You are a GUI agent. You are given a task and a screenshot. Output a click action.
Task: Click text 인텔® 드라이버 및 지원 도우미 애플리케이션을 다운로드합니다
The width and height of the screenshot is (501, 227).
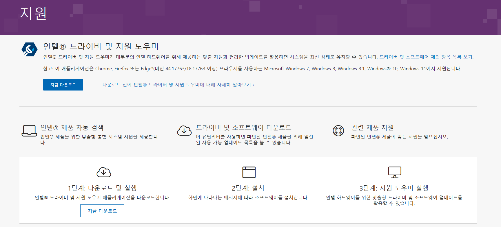click(x=103, y=198)
